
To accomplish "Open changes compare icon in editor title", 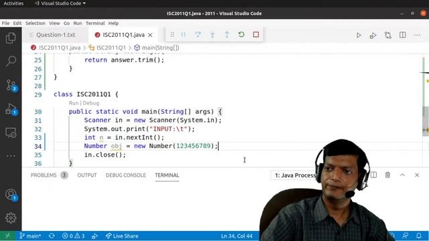I will (387, 35).
